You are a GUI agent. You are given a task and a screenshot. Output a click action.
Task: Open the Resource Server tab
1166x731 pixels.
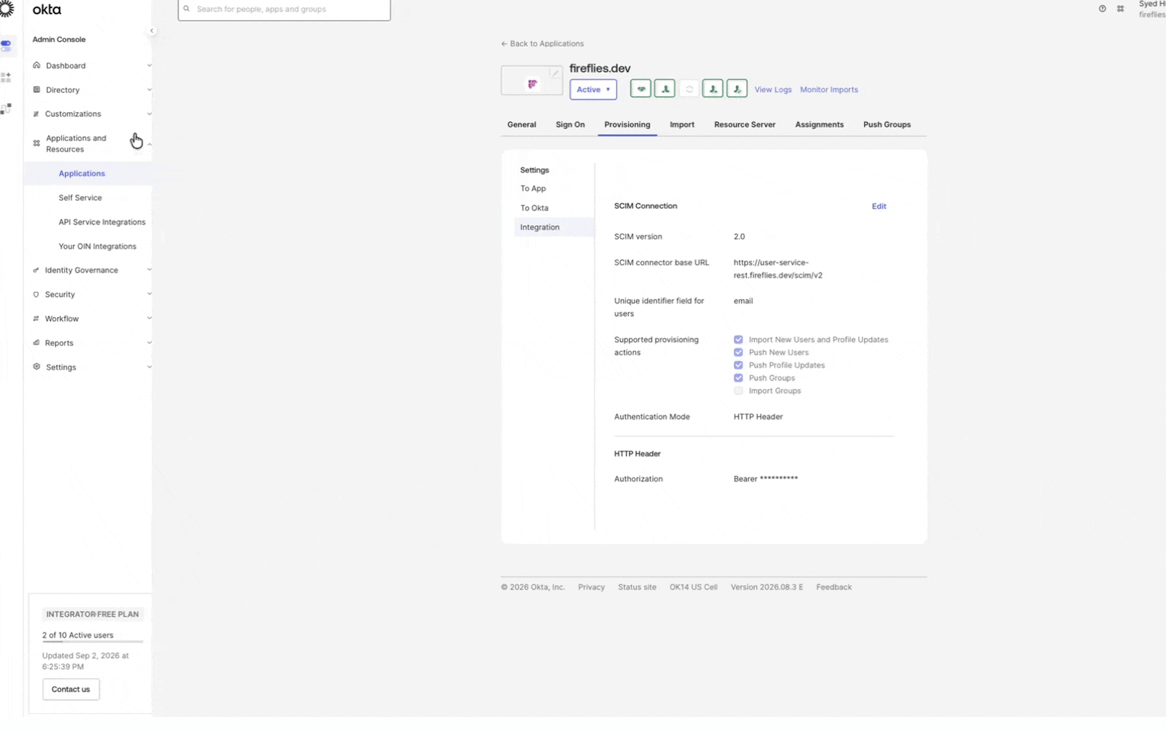point(745,124)
